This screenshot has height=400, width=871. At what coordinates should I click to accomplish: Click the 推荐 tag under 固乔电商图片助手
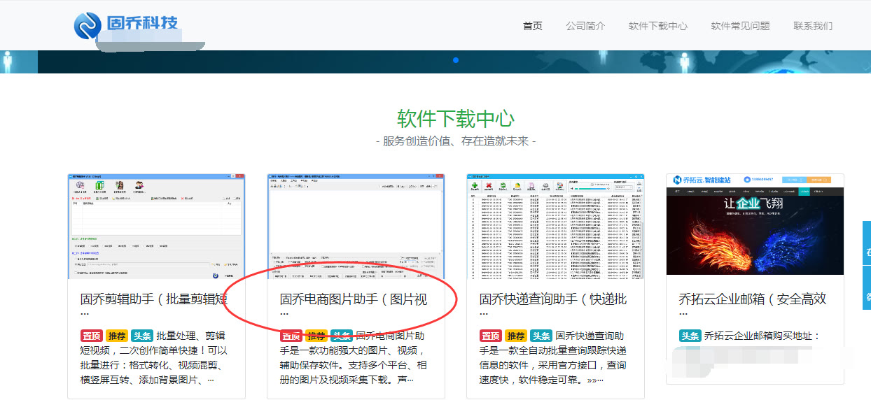(316, 336)
